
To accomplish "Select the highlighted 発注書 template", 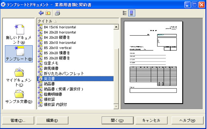I will 75,79.
